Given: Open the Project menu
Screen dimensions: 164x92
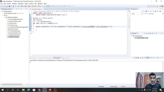Looking at the screenshot, I should coord(31,4).
